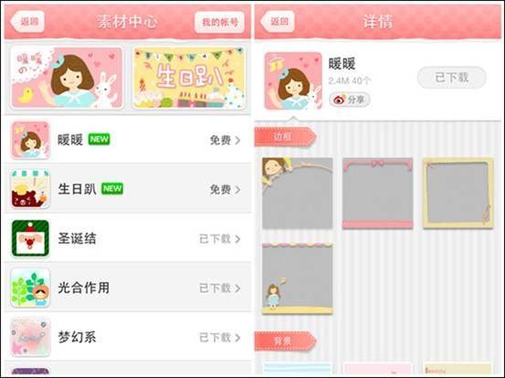The height and width of the screenshot is (378, 505).
Task: Click the 已下载 button in details
Action: [x=451, y=78]
